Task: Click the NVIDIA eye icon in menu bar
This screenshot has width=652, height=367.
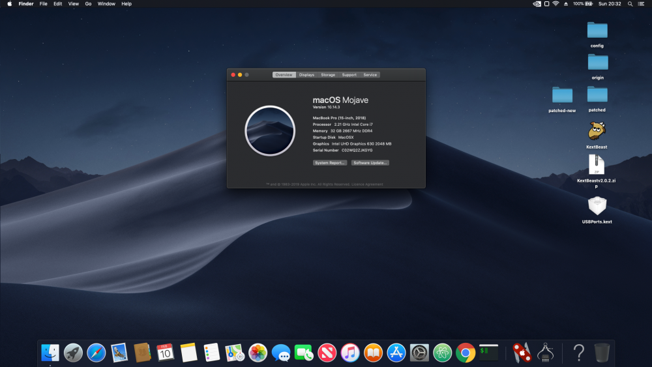Action: (537, 4)
